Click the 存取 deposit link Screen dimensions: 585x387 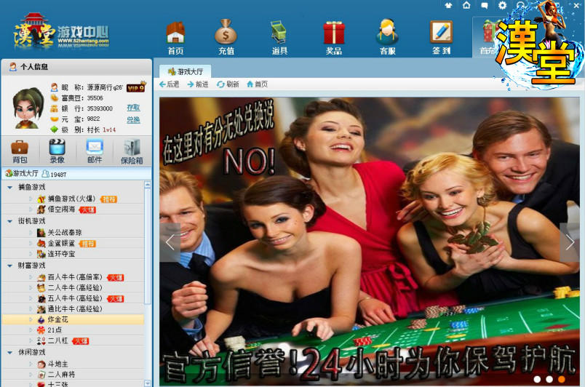click(133, 108)
